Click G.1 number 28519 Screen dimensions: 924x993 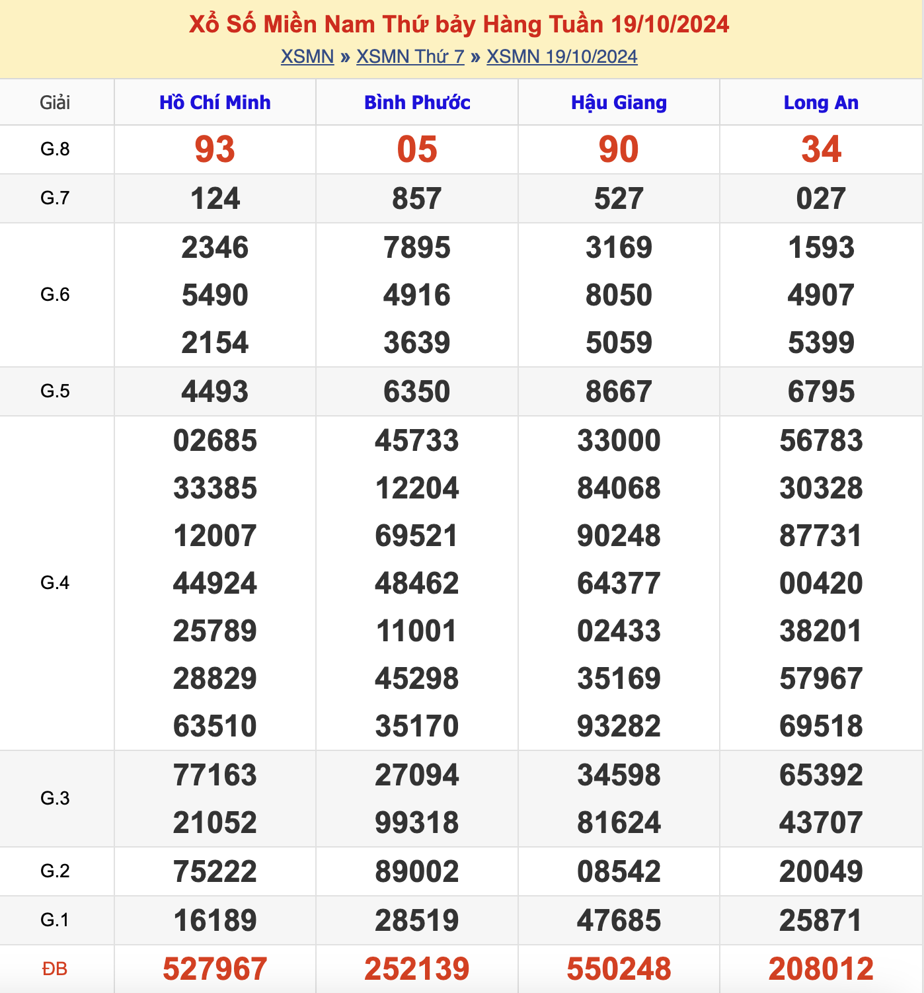point(417,921)
